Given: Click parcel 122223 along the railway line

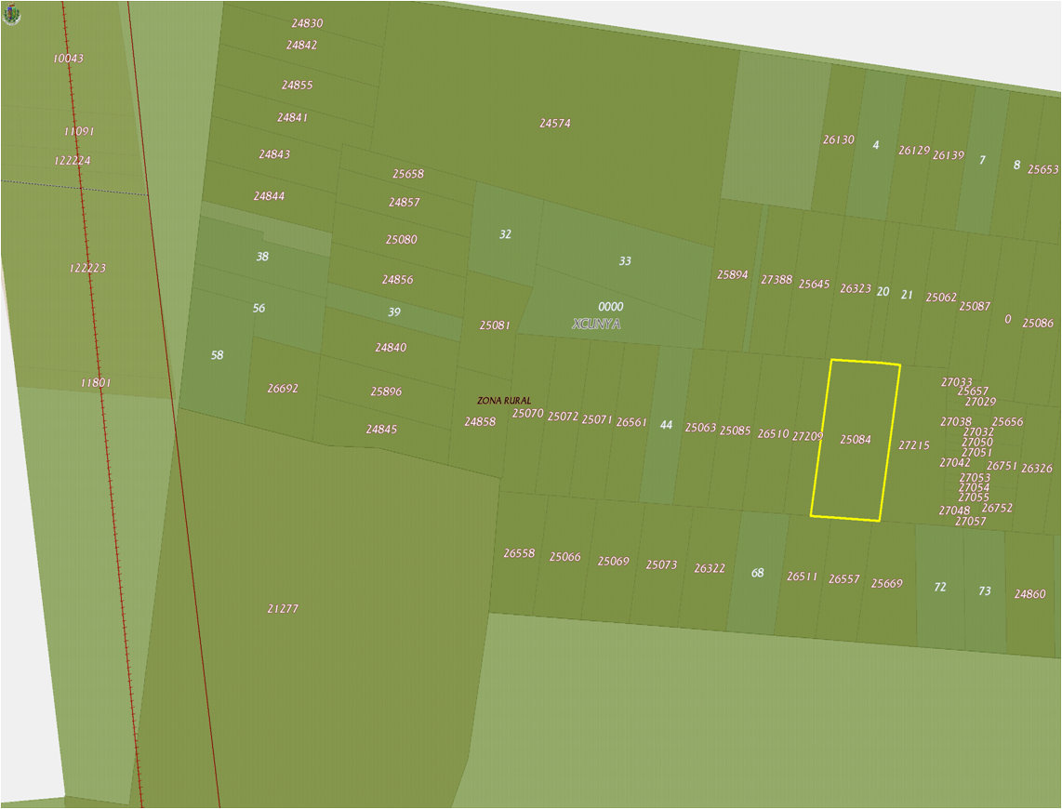Looking at the screenshot, I should pos(87,268).
